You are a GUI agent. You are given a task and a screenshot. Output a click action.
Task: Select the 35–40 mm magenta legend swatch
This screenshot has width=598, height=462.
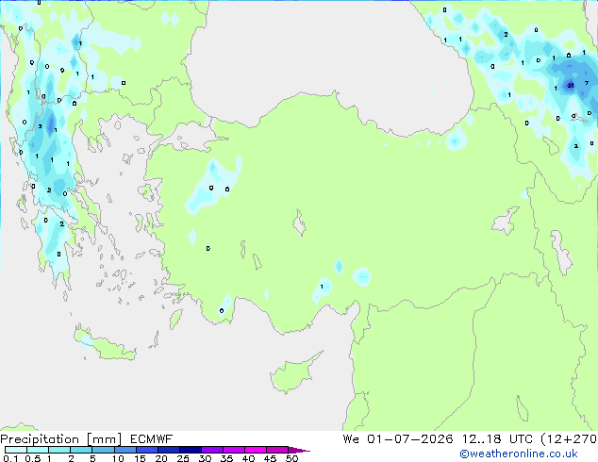tap(234, 450)
